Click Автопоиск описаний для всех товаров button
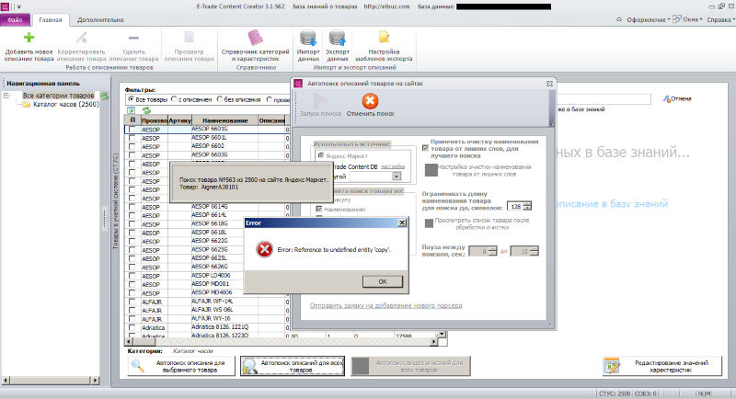 point(293,366)
